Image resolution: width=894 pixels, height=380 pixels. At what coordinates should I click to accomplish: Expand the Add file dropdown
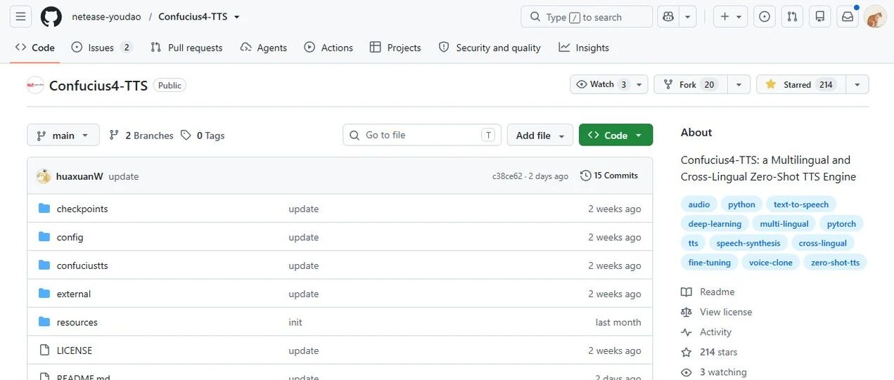click(540, 135)
